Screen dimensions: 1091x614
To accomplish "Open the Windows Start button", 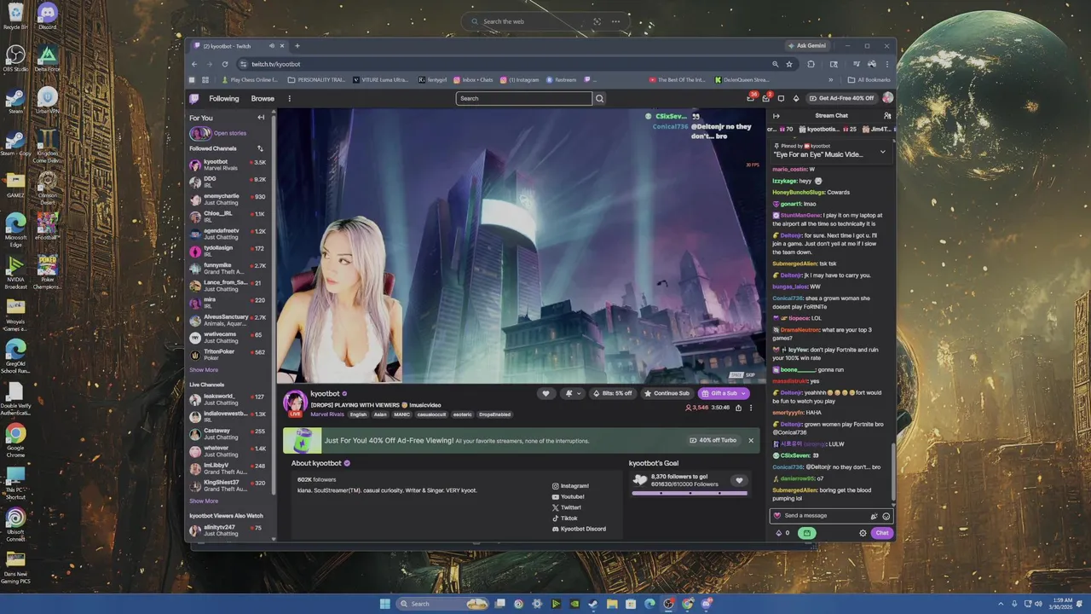I will pos(385,604).
